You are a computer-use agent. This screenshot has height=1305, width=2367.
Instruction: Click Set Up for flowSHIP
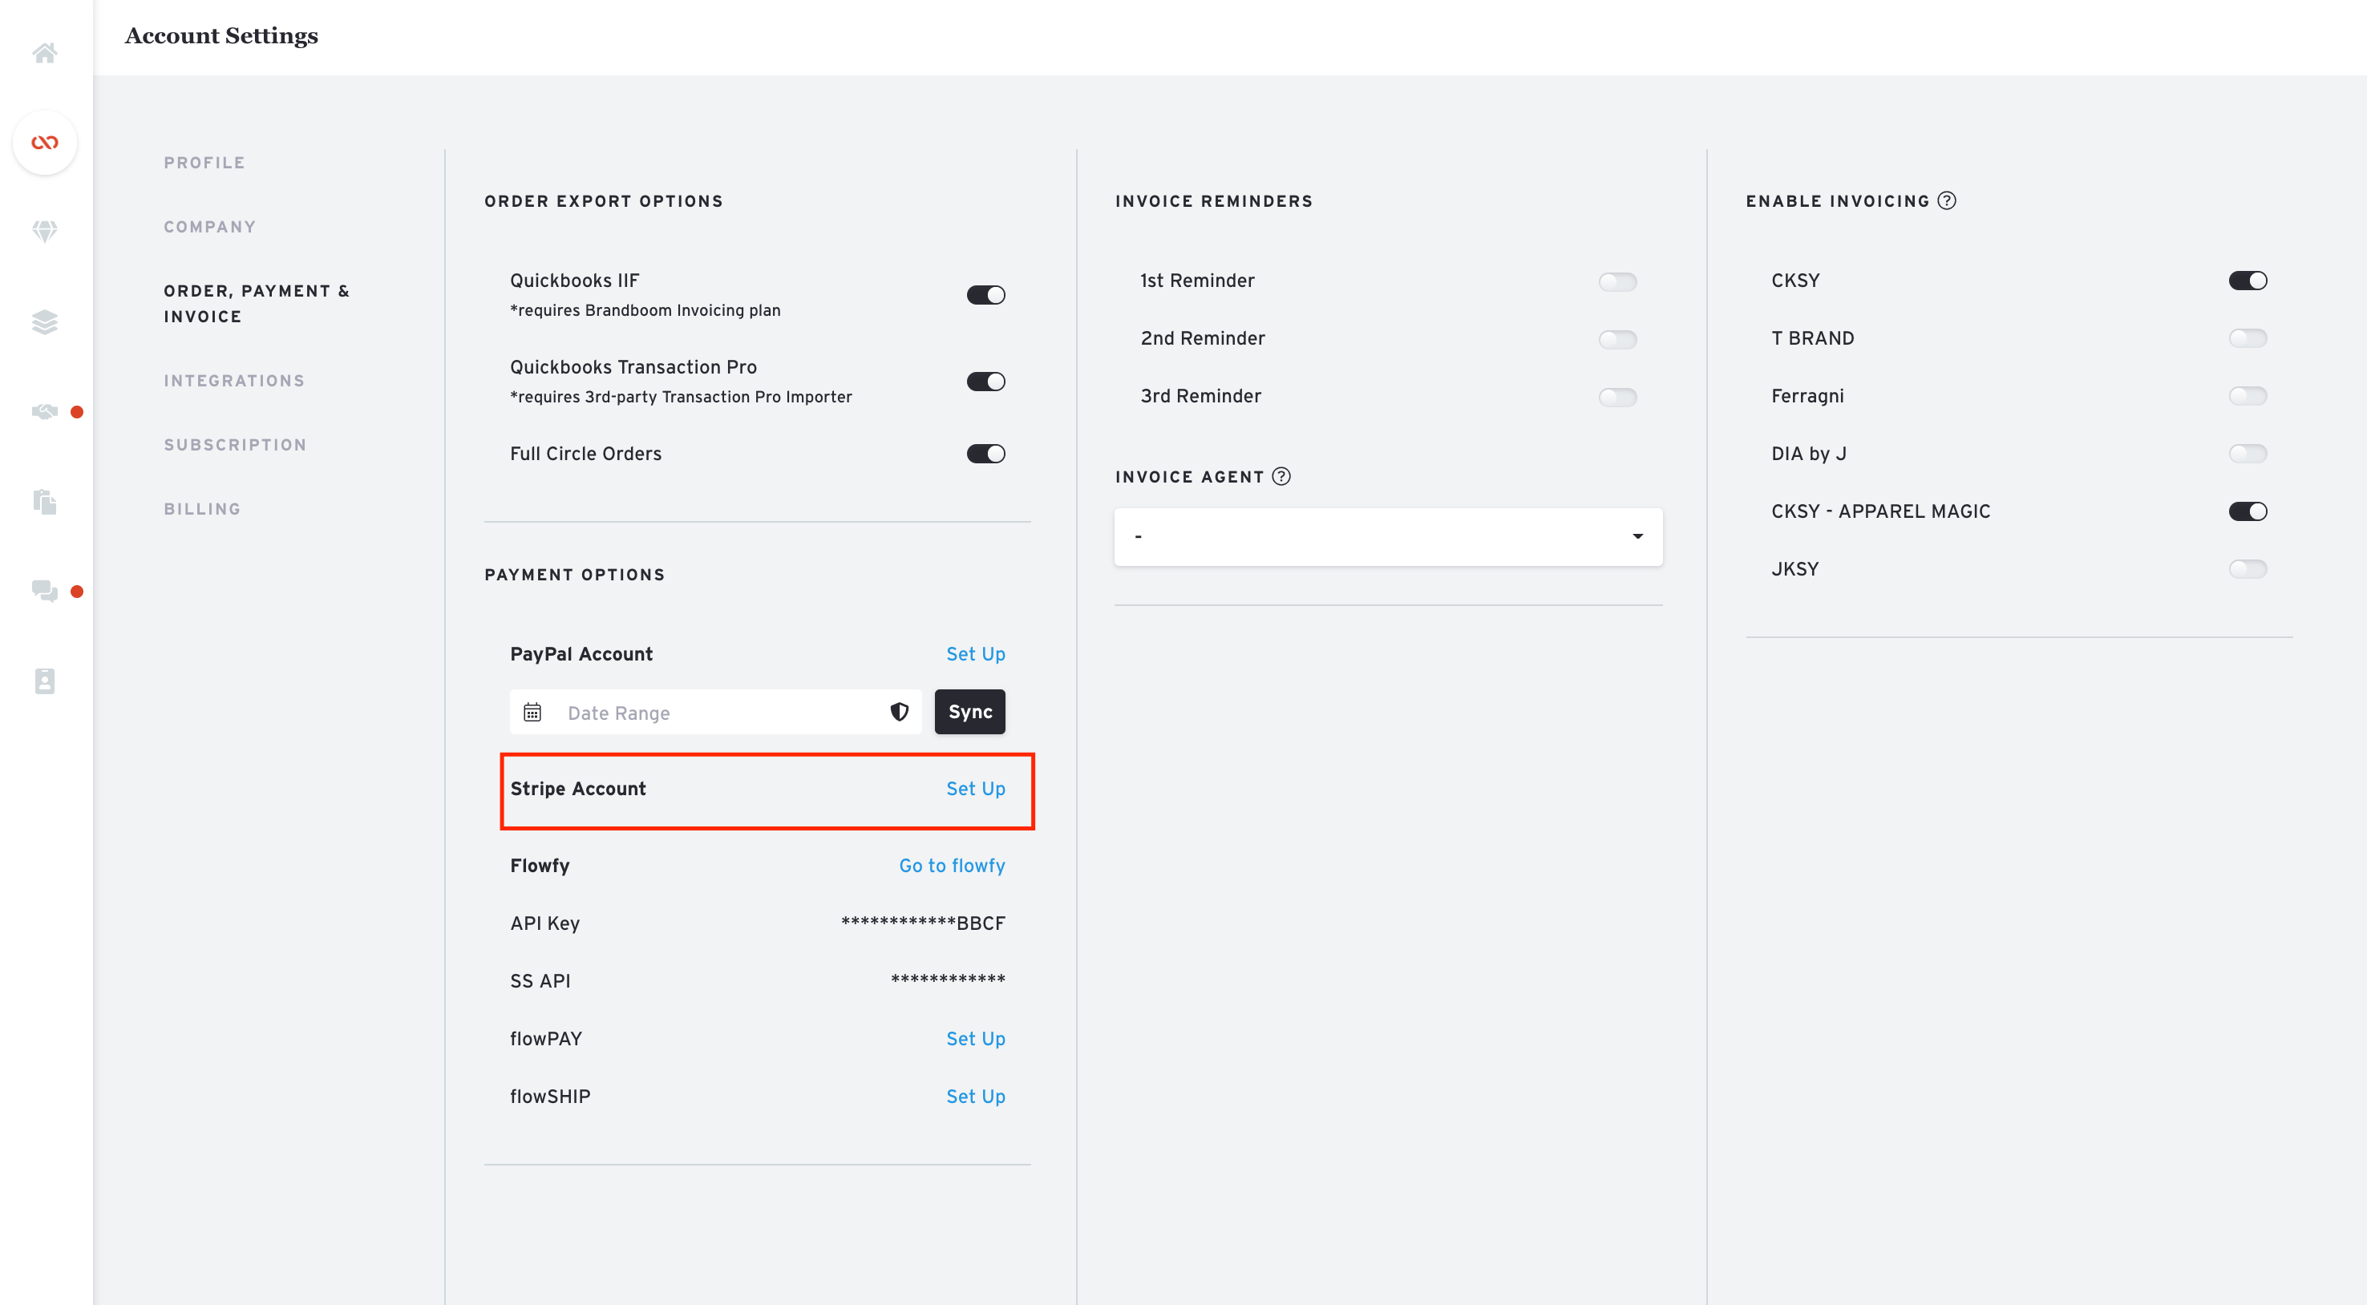[x=976, y=1097]
